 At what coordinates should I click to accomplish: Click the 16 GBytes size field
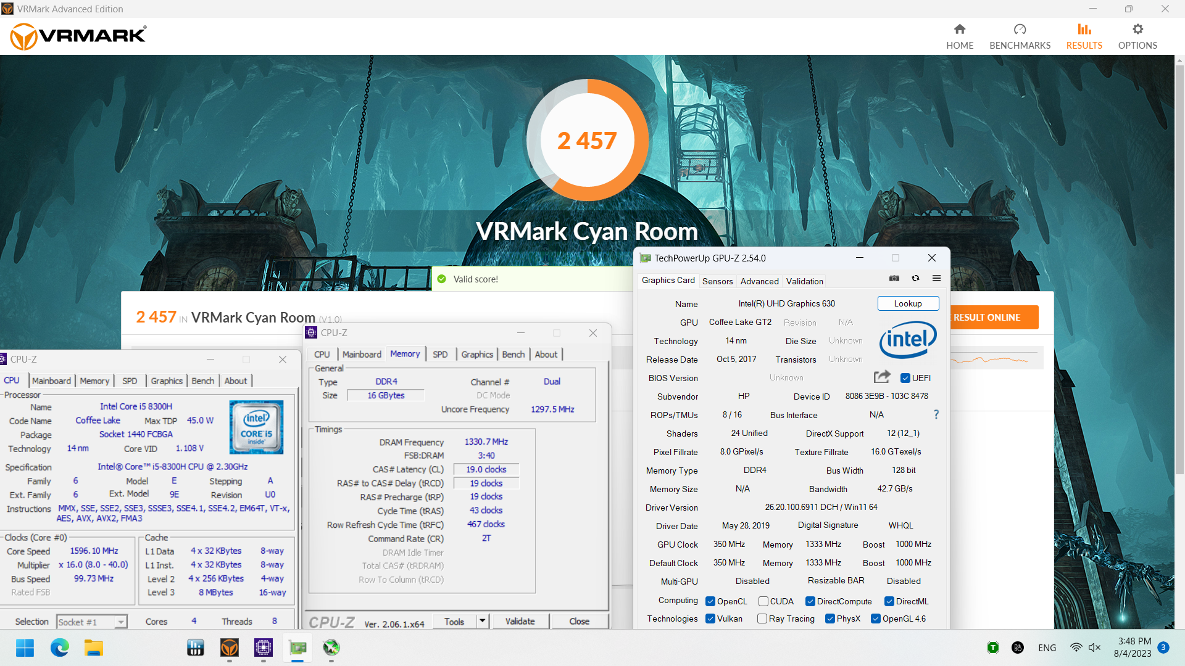(386, 395)
